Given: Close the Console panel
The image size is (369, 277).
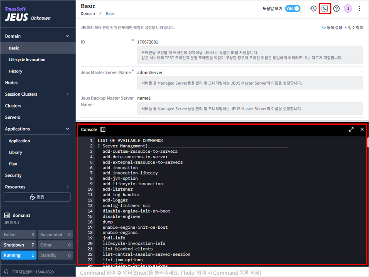Looking at the screenshot, I should point(362,129).
